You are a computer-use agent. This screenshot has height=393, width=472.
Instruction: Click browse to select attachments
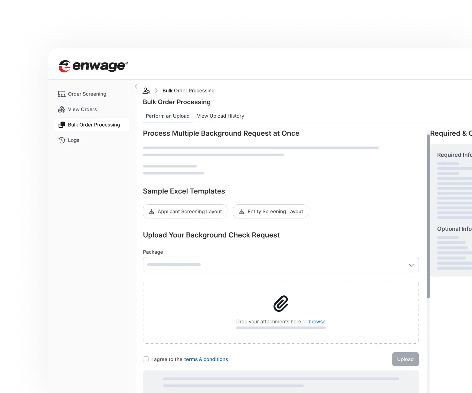pos(317,321)
